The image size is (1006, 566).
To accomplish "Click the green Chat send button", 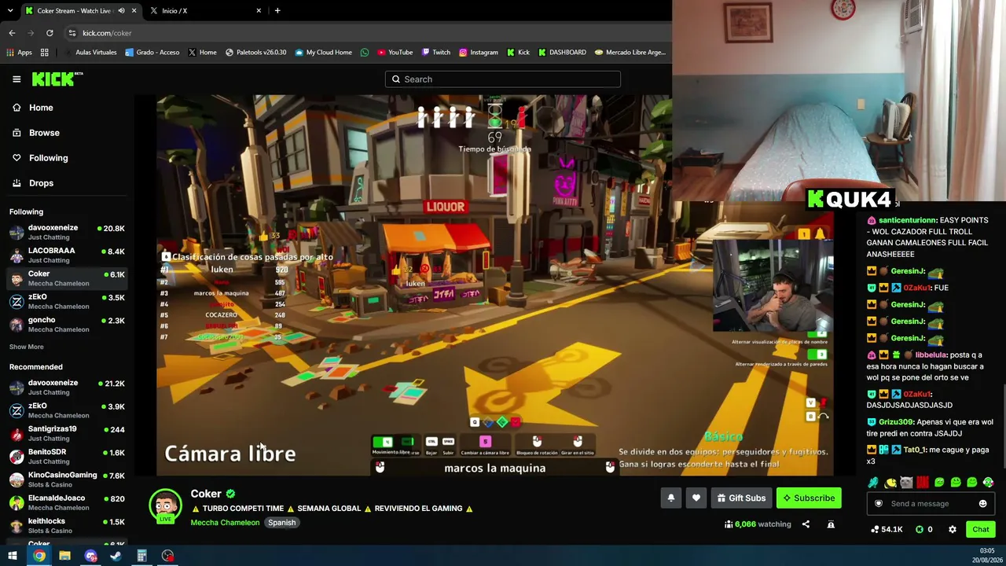I will click(x=980, y=529).
